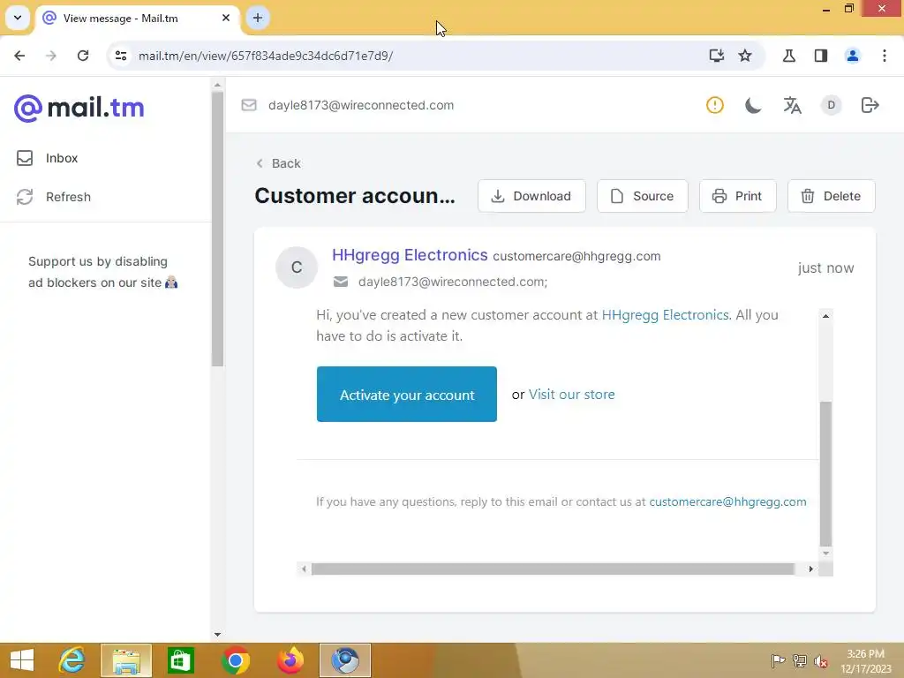Click customercare@hhgregg.com link in footer
This screenshot has height=678, width=904.
click(727, 501)
